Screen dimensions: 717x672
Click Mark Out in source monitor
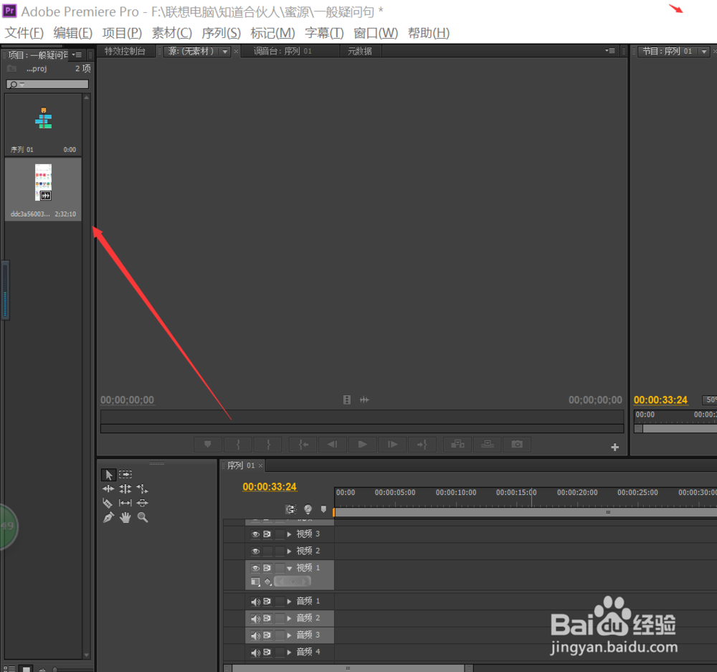coord(268,444)
